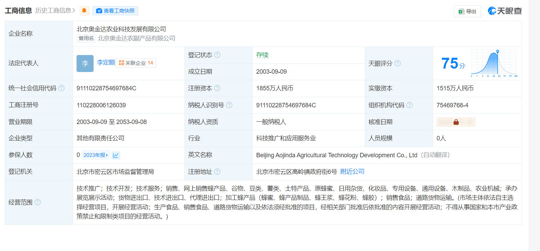Click help icon next to 经营范围
This screenshot has width=540, height=251.
[37, 202]
